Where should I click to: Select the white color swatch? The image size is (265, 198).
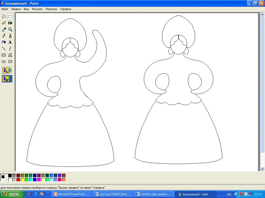click(10, 180)
